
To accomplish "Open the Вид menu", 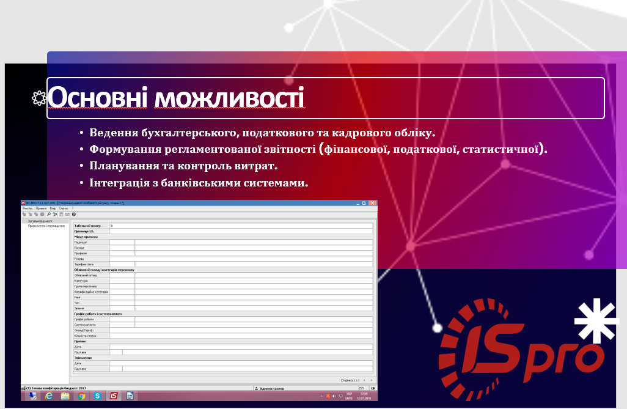I will (53, 208).
